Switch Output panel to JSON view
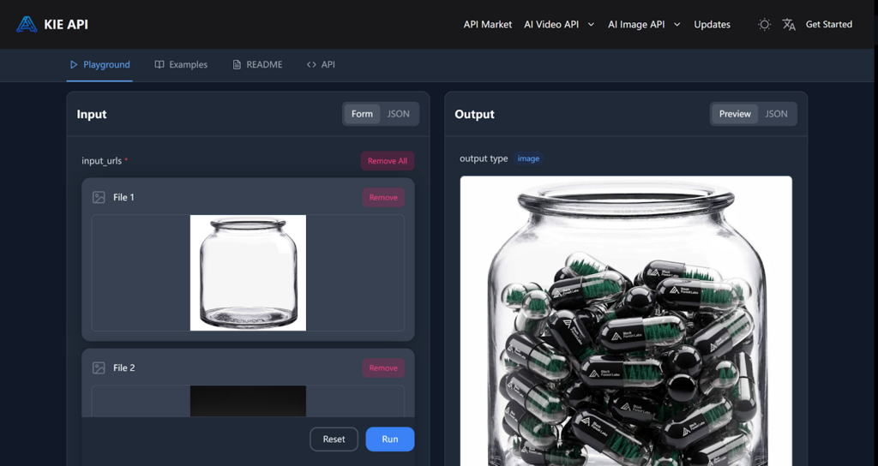Screen dimensions: 878x466 [x=776, y=114]
